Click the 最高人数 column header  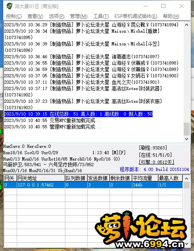[170, 178]
